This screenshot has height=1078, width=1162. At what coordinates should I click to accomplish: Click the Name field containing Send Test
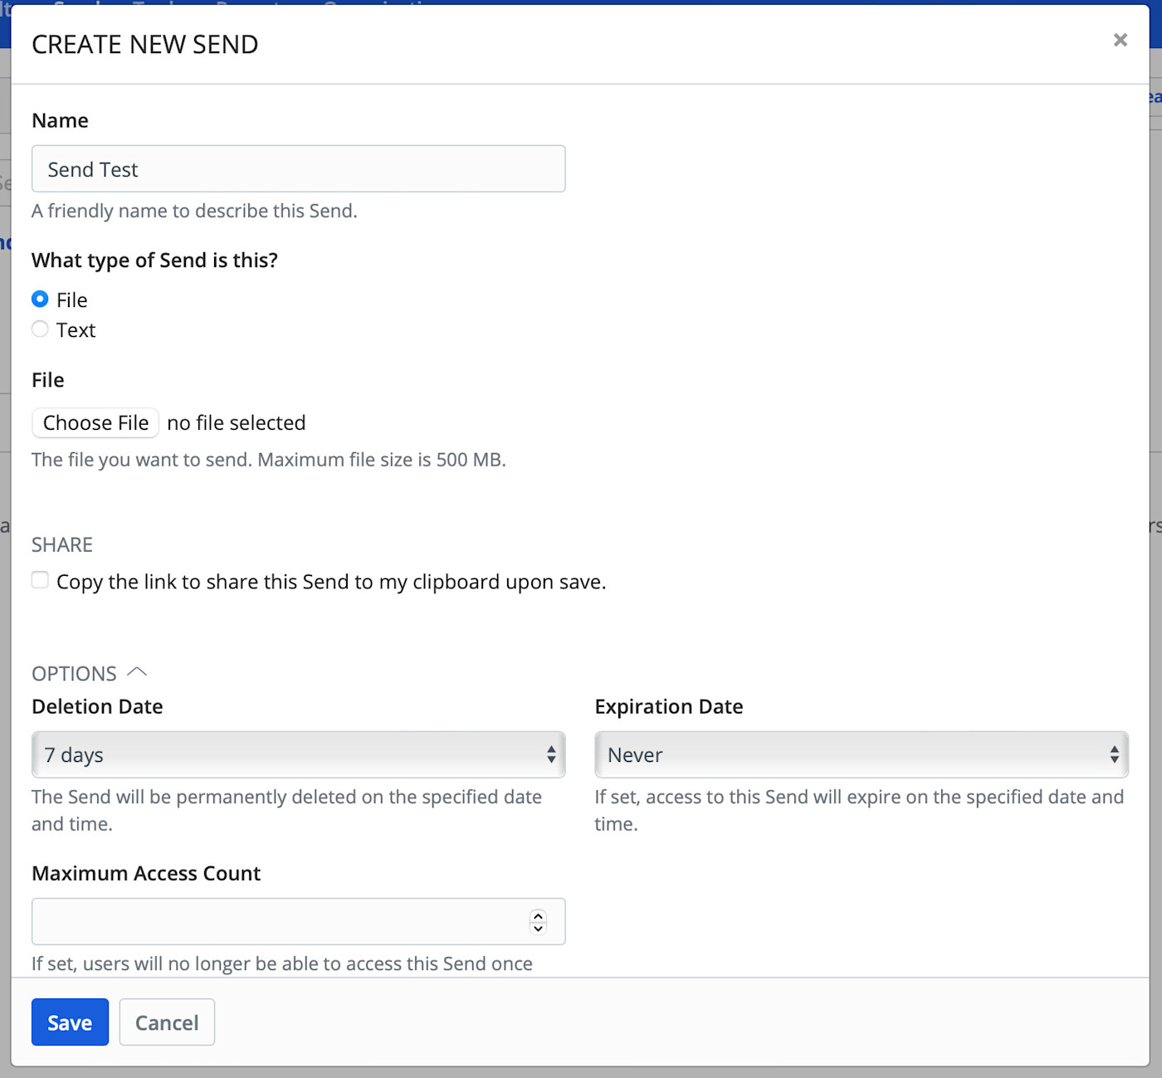(x=299, y=168)
